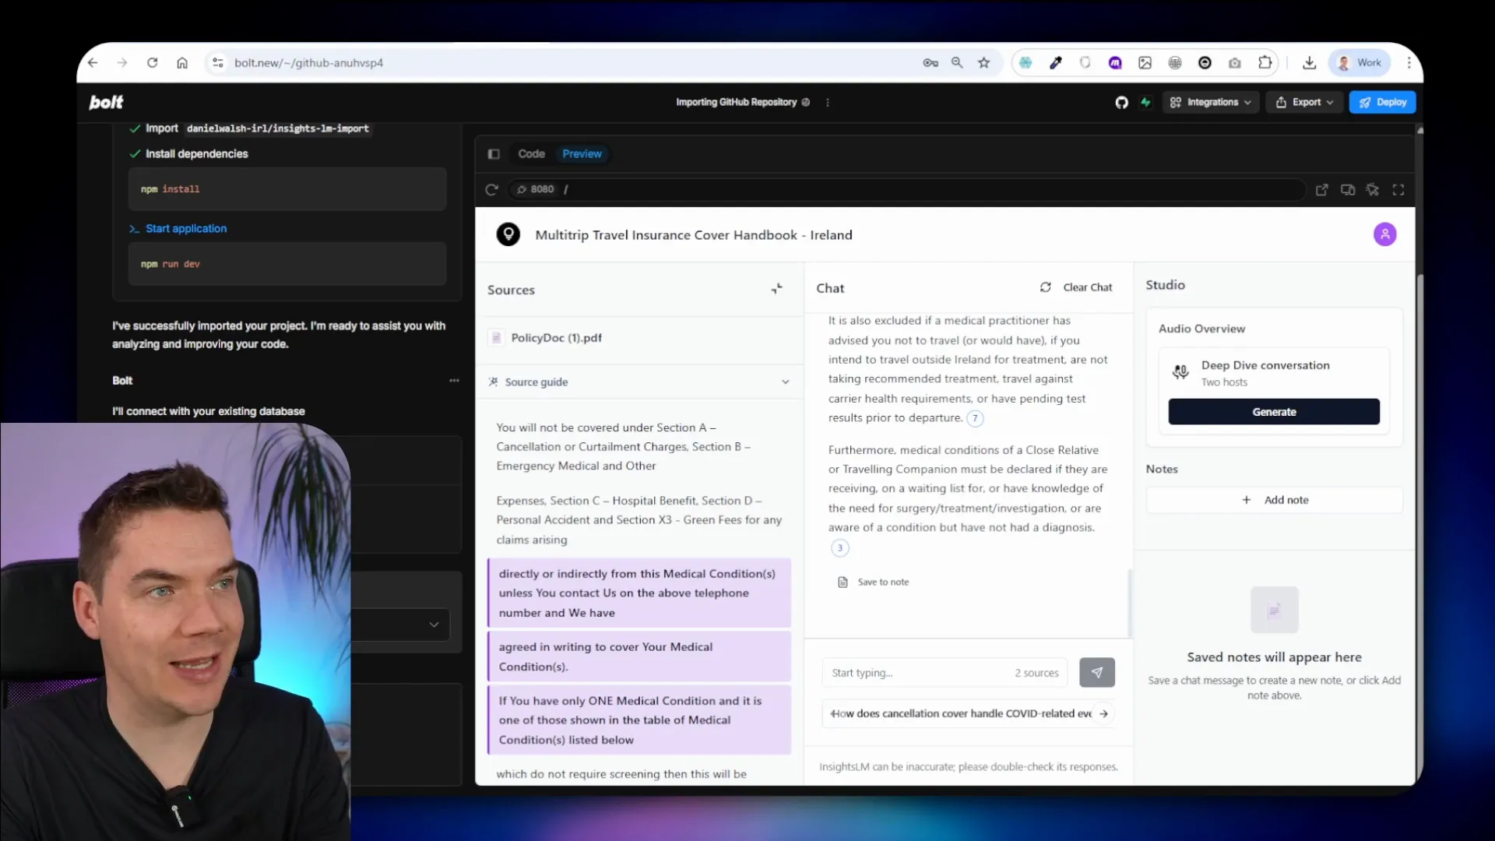Switch to the Code tab
Viewport: 1495px width, 841px height.
[532, 154]
